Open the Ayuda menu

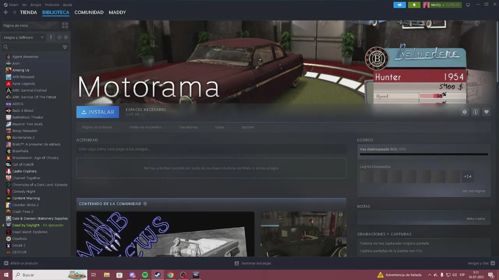click(x=67, y=5)
